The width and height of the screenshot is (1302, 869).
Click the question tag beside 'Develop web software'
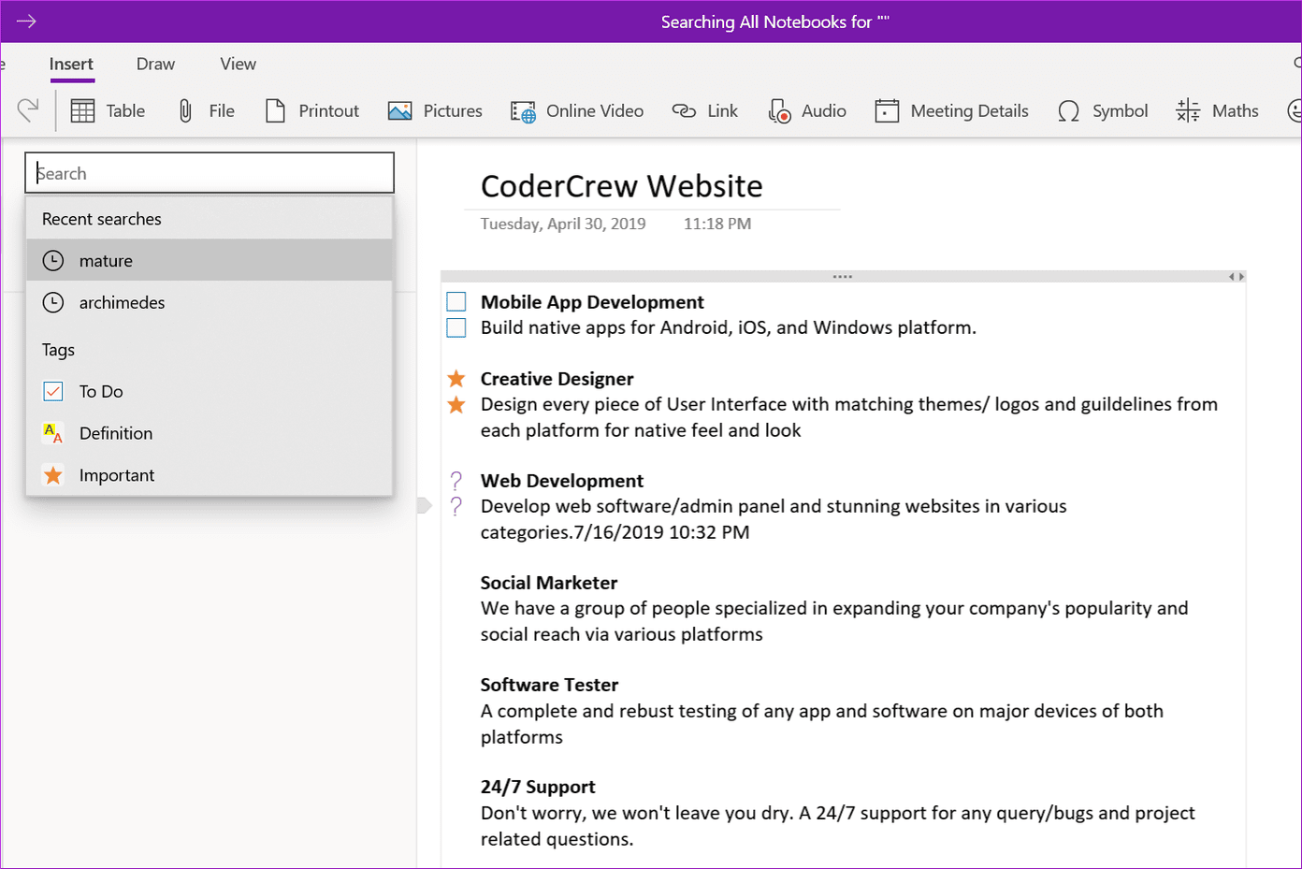click(x=456, y=506)
